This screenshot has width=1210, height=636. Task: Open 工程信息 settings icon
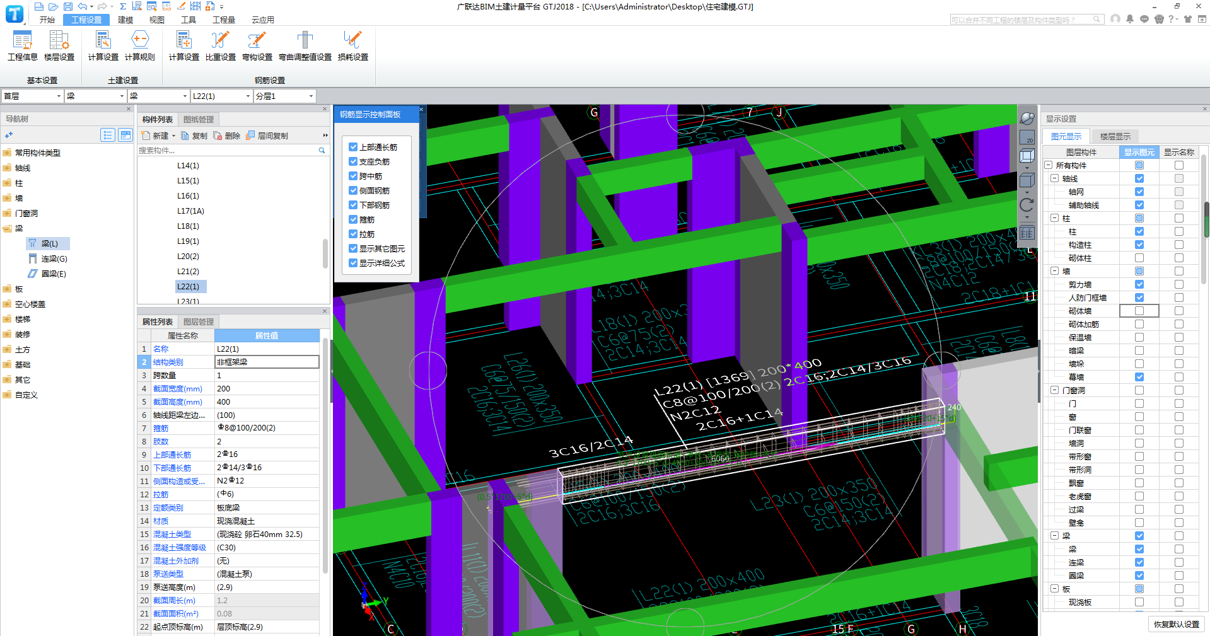[x=23, y=45]
